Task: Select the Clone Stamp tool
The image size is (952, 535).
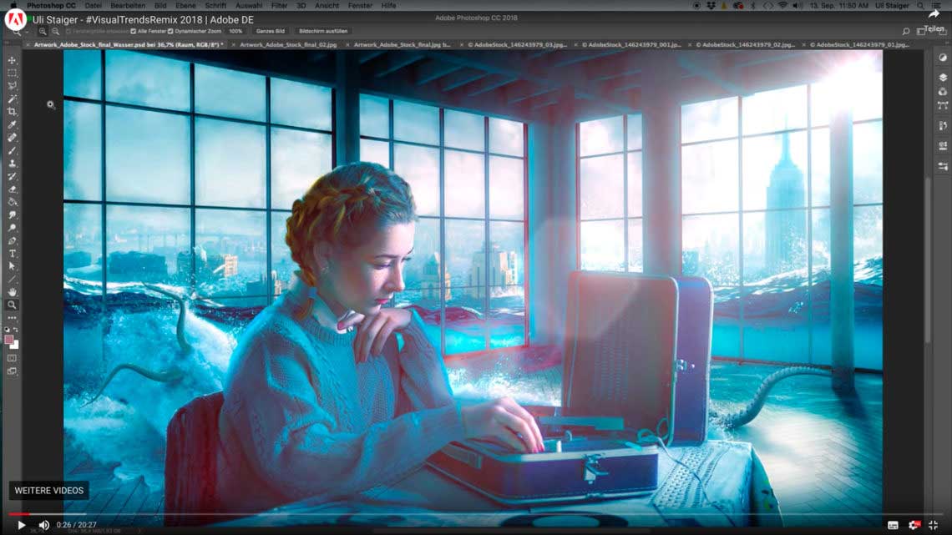Action: (13, 163)
